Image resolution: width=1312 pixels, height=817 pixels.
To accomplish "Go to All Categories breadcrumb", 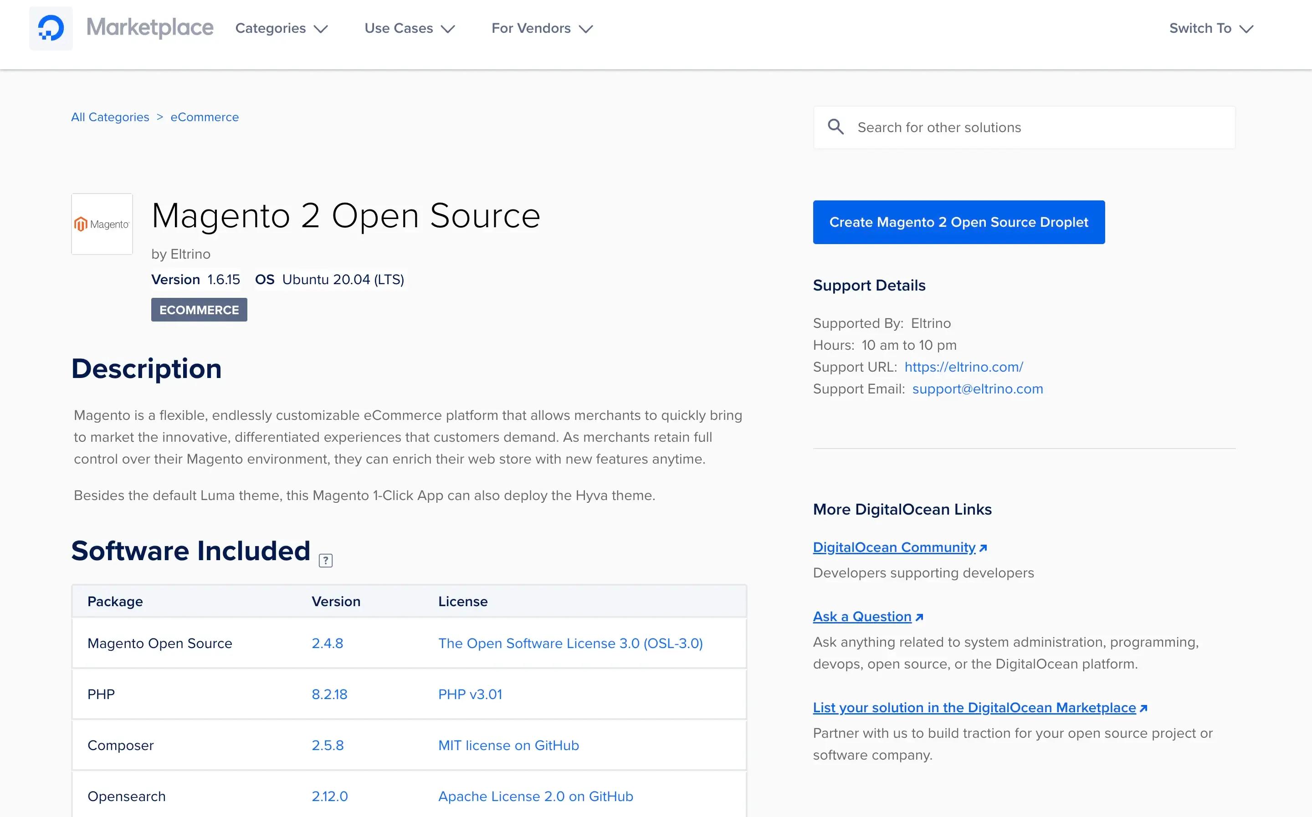I will (x=110, y=117).
